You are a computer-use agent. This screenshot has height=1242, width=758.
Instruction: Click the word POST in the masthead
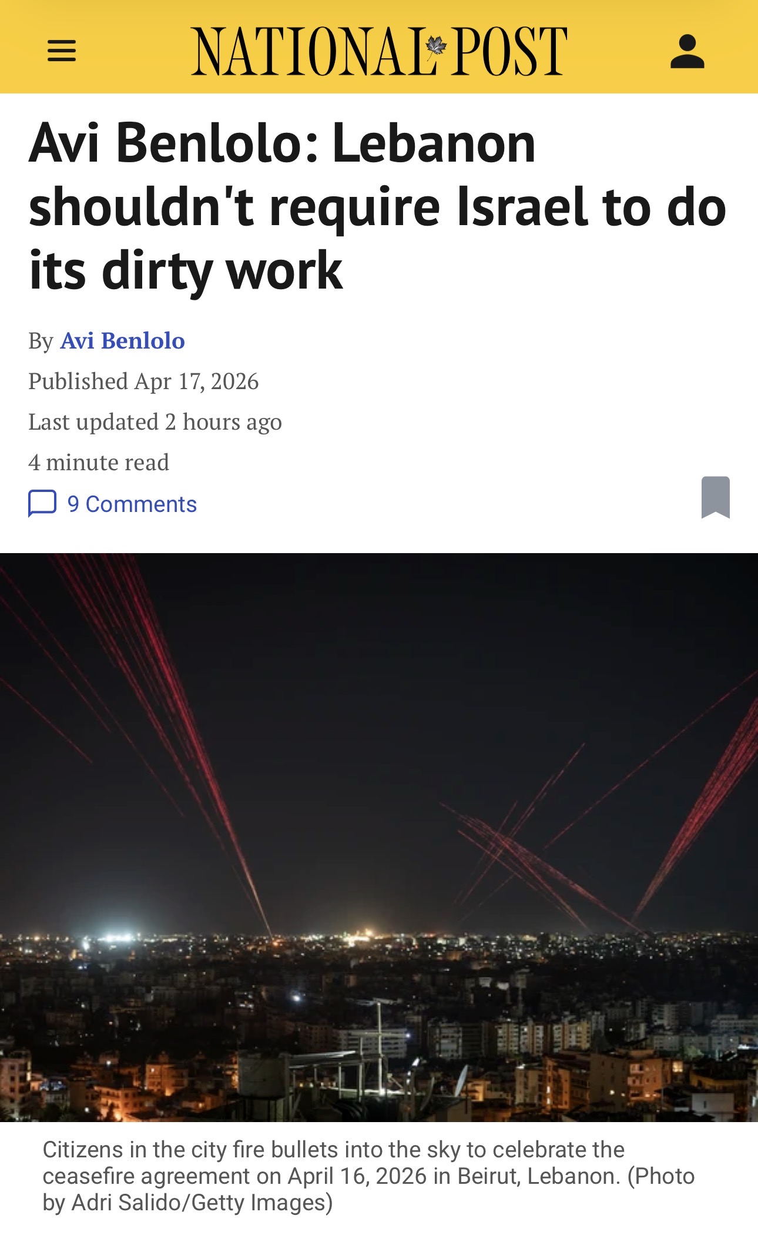(x=510, y=51)
